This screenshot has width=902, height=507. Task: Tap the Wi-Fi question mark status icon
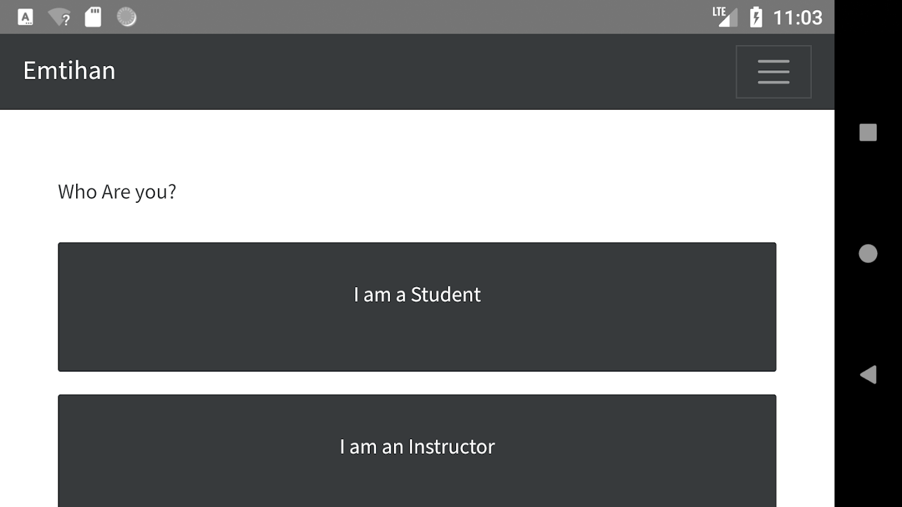[x=60, y=17]
